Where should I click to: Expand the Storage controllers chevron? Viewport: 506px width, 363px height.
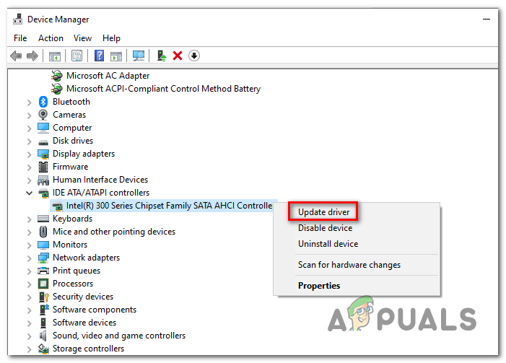click(x=30, y=349)
